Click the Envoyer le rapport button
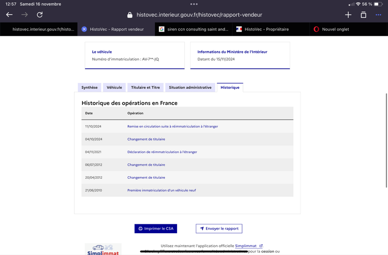The height and width of the screenshot is (255, 388). coord(219,228)
